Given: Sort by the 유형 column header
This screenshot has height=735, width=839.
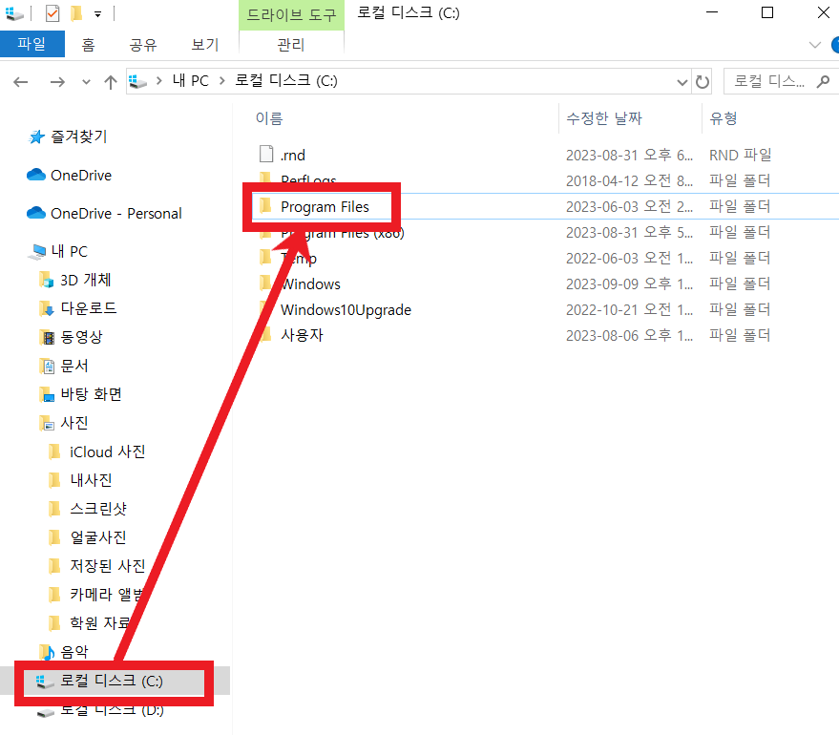Looking at the screenshot, I should [724, 118].
